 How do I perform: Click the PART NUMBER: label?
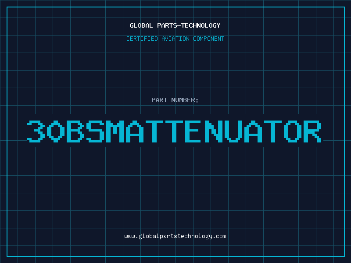pos(175,100)
